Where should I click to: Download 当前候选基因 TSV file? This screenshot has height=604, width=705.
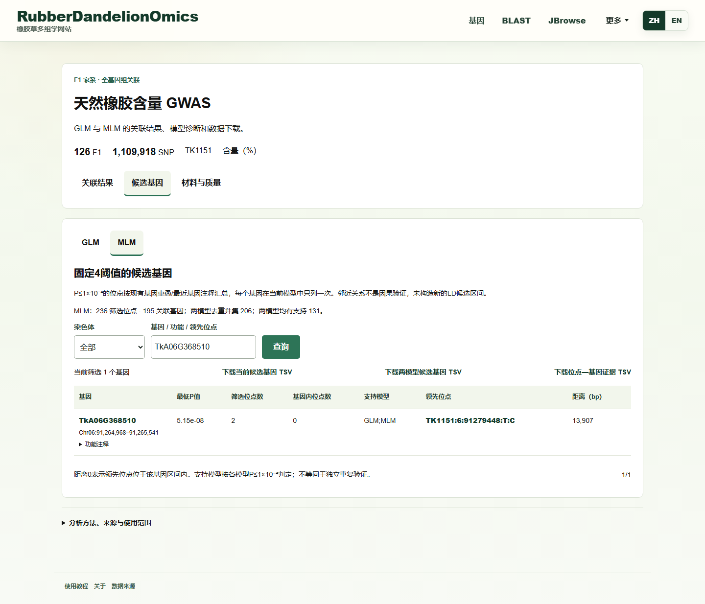click(257, 372)
